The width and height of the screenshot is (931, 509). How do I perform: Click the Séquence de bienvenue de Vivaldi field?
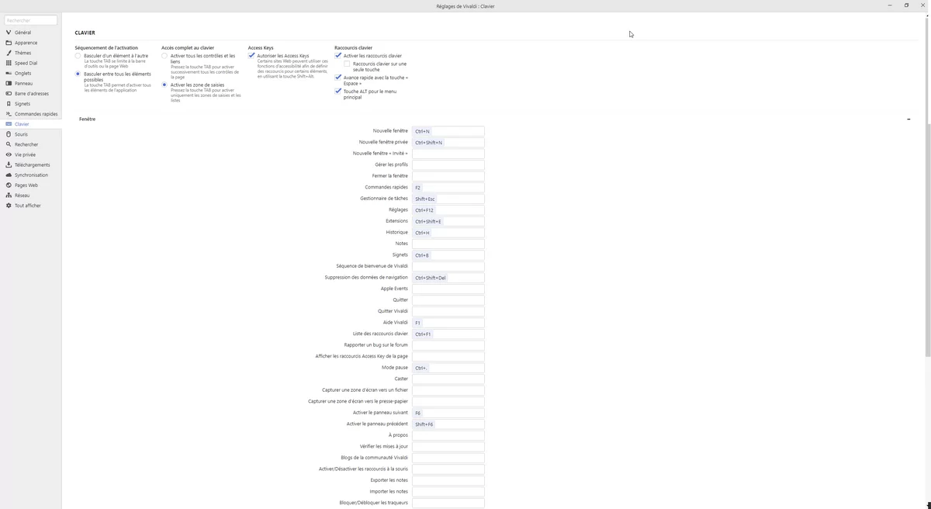(448, 266)
